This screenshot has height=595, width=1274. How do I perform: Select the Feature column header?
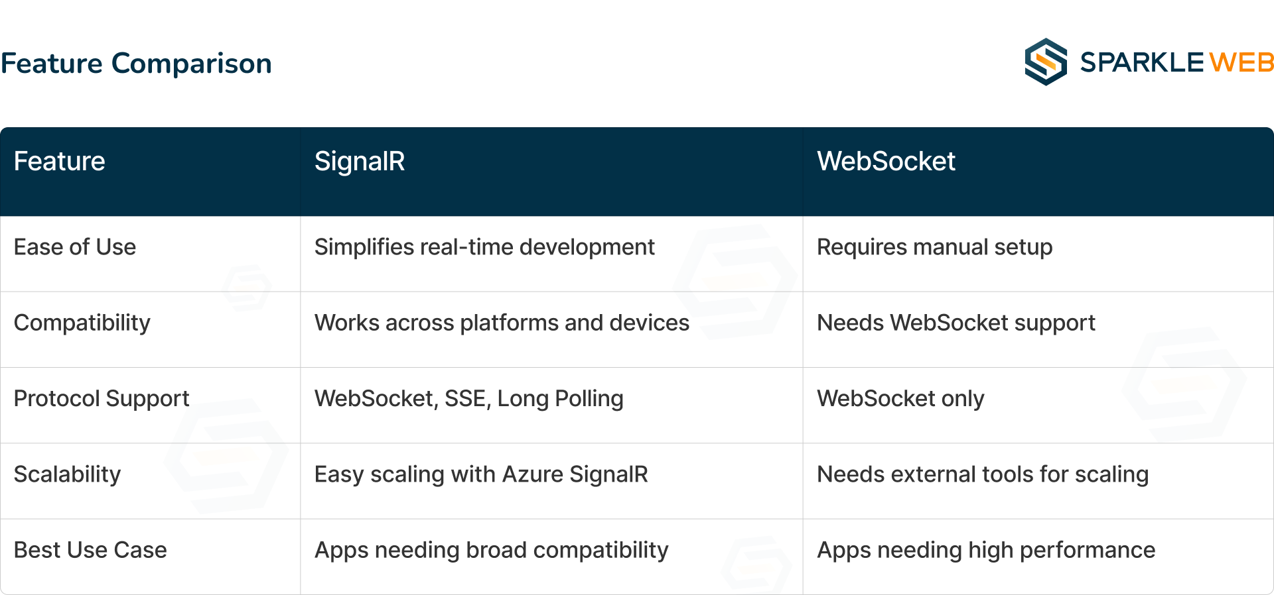60,162
